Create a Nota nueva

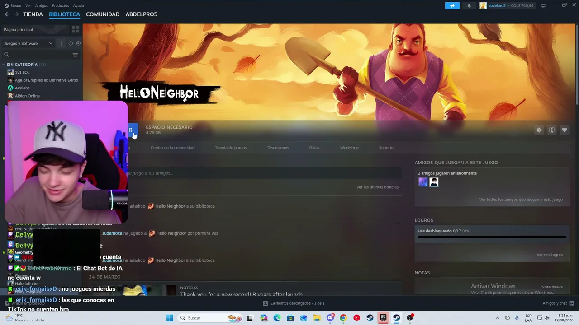552,287
